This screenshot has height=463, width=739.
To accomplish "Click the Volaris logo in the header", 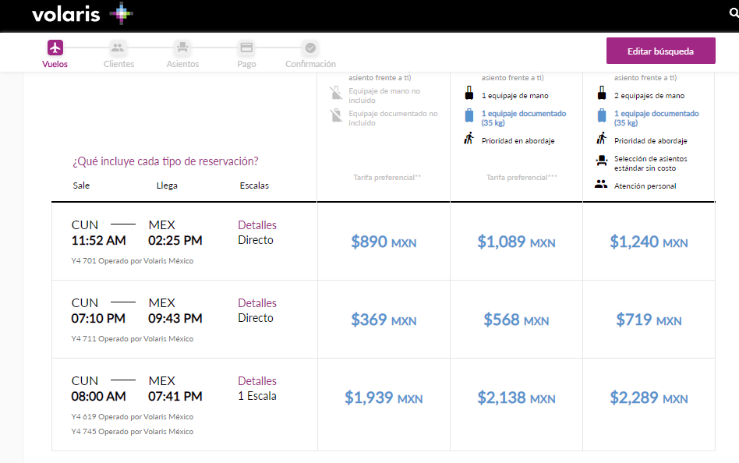I will coord(83,14).
